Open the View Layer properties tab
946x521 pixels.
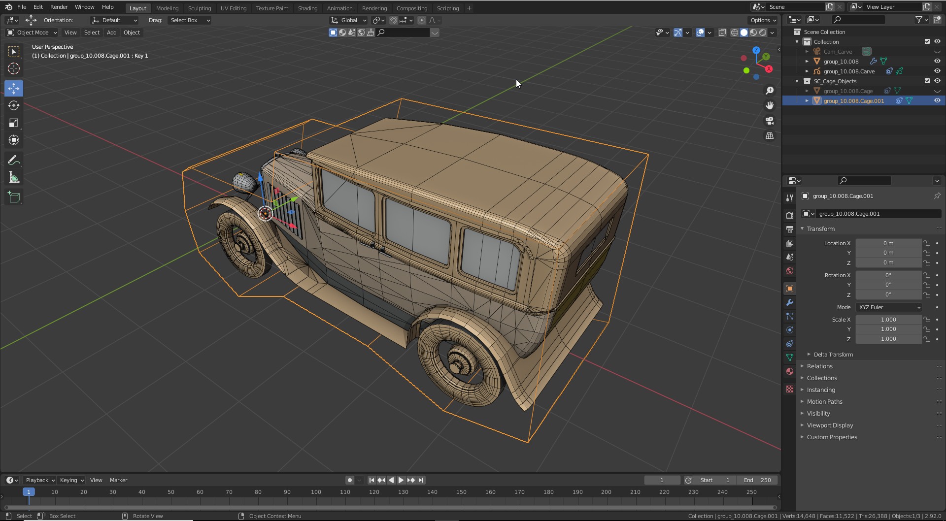pos(790,243)
